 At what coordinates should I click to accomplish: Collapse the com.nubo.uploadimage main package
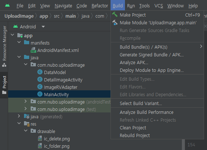click(x=26, y=64)
